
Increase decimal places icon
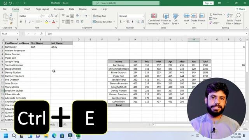click(x=138, y=22)
